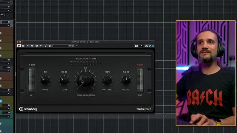Enable Write automation (W) in plugin toolbar
The height and width of the screenshot is (133, 237).
pyautogui.click(x=32, y=46)
